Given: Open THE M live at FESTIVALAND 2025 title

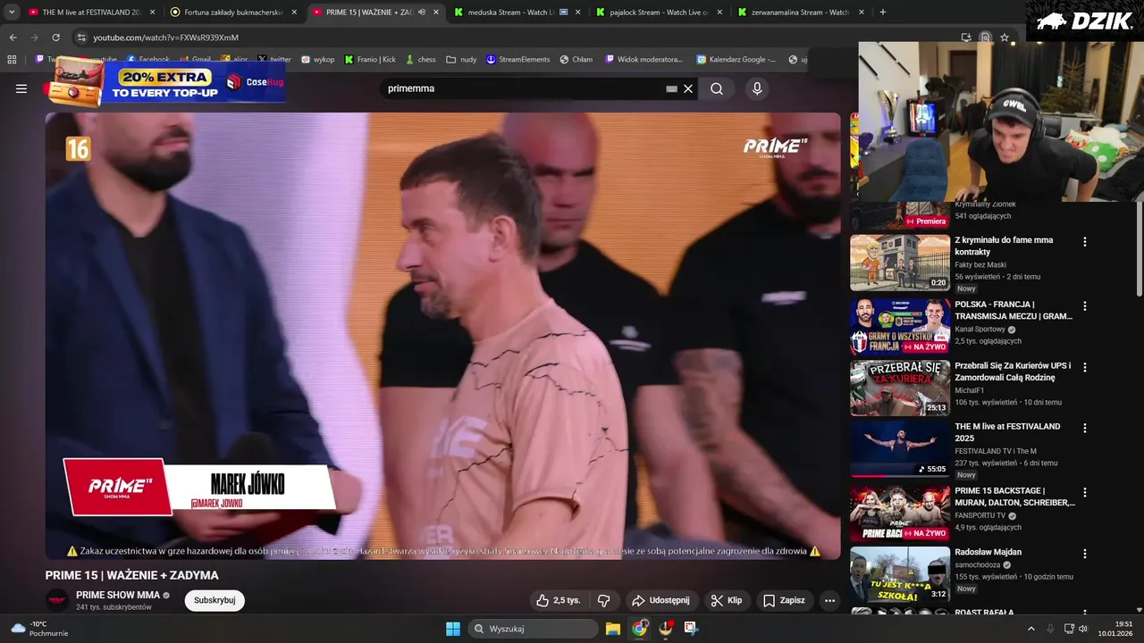Looking at the screenshot, I should pyautogui.click(x=1007, y=432).
